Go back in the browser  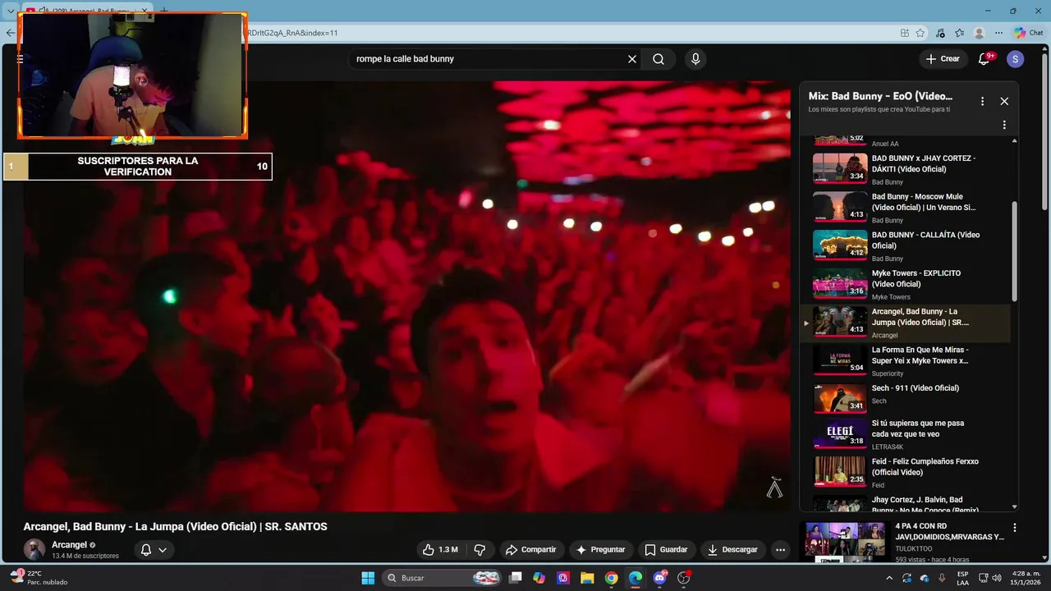pyautogui.click(x=10, y=33)
